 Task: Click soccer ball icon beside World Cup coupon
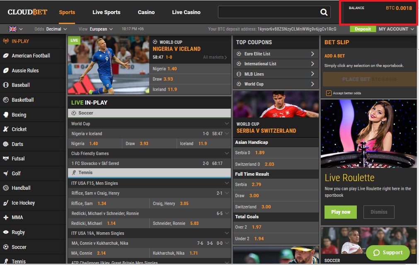[x=239, y=84]
